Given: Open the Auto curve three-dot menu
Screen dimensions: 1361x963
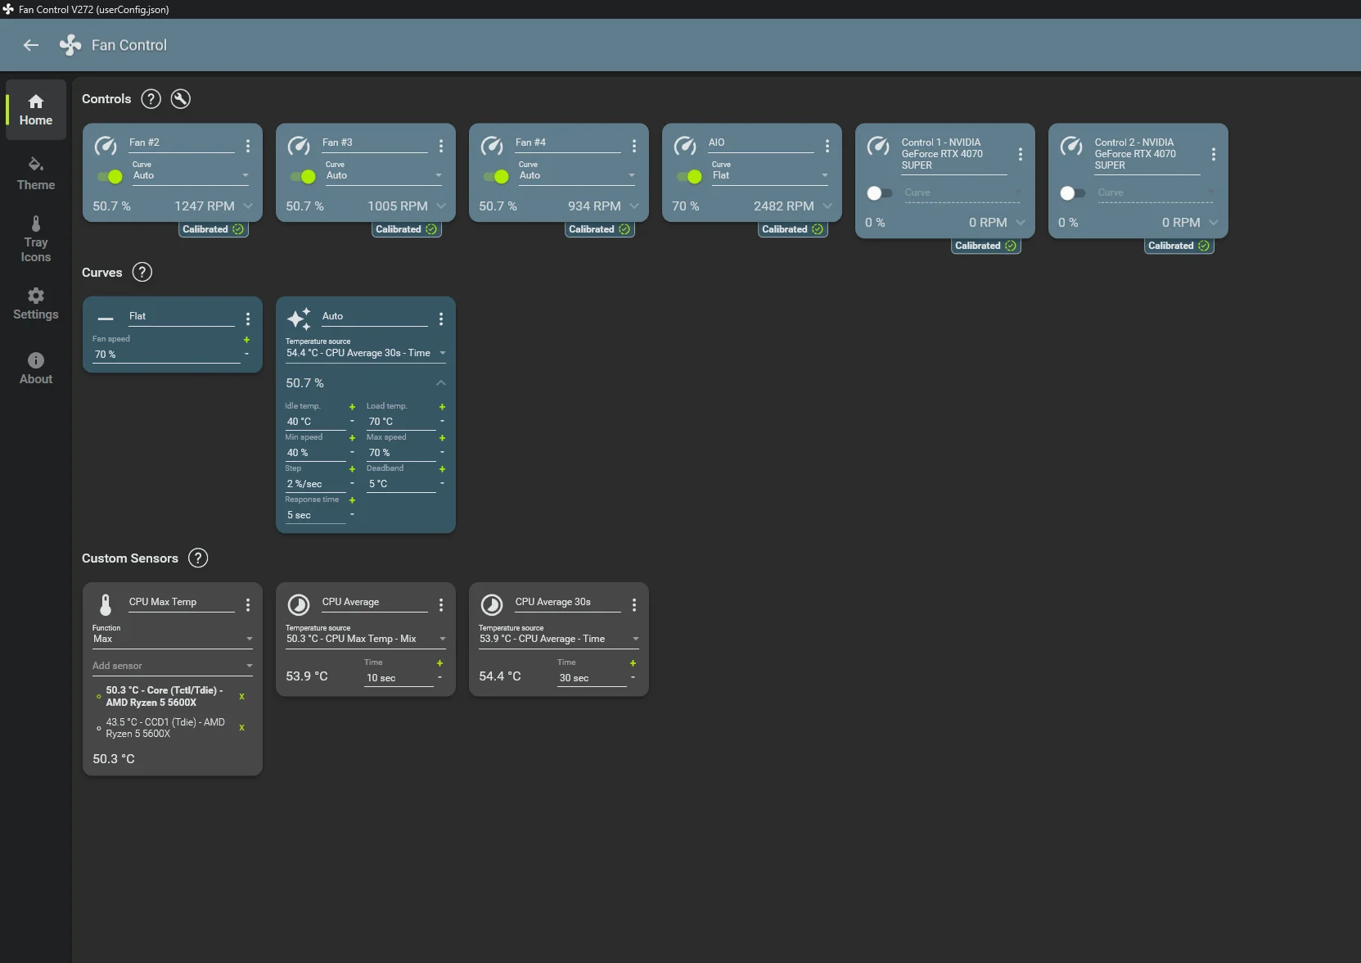Looking at the screenshot, I should (x=441, y=319).
